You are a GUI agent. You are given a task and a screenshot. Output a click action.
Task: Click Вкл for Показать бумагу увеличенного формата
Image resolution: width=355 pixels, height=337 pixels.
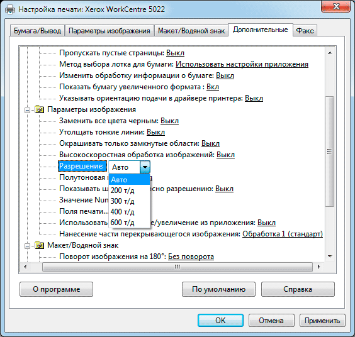point(213,87)
